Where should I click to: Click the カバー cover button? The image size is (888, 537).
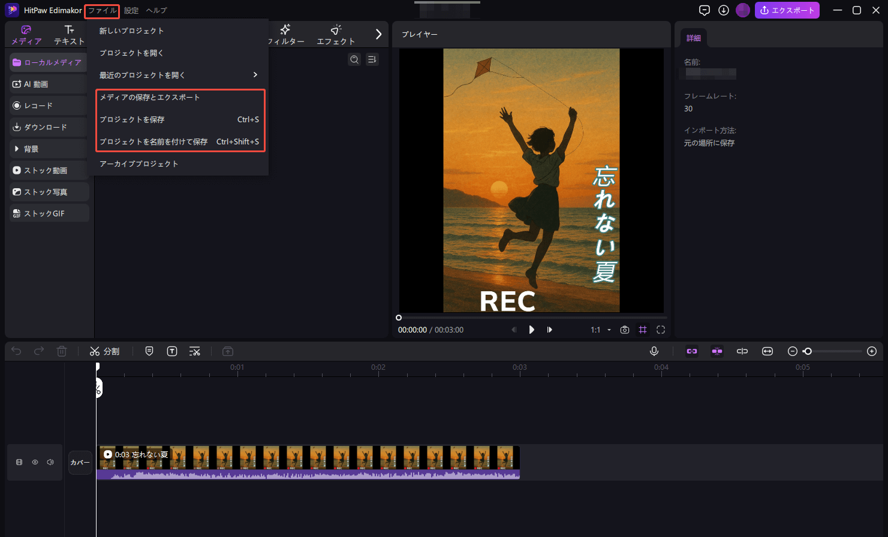coord(80,462)
